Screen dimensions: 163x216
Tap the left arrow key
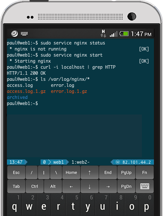71,186
